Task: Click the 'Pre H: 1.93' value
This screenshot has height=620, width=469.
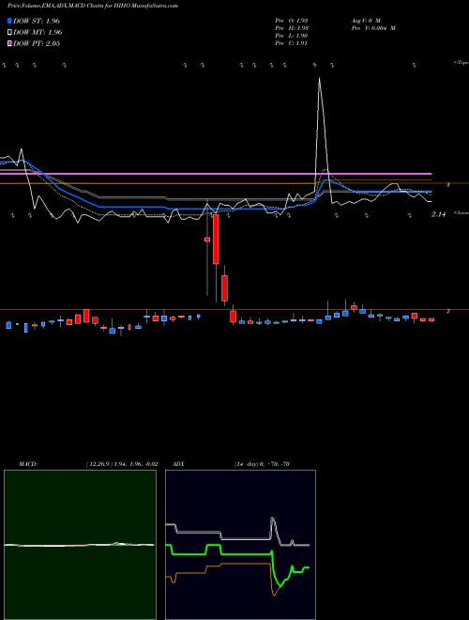Action: coord(292,28)
